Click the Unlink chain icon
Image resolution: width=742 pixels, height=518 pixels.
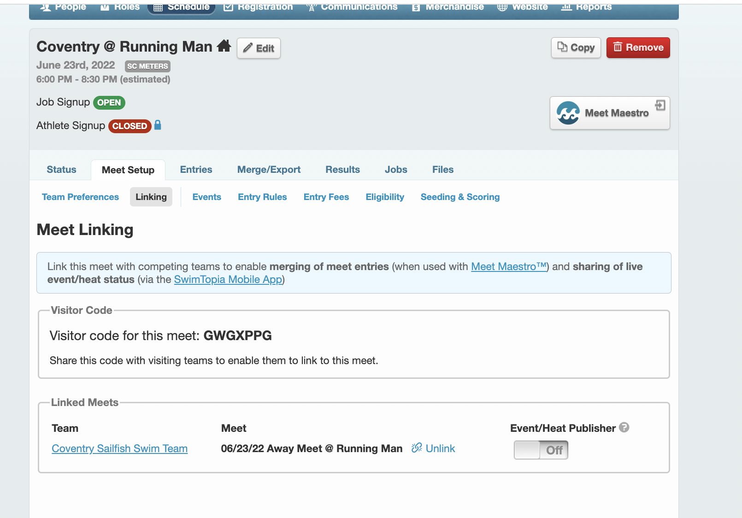pos(416,448)
